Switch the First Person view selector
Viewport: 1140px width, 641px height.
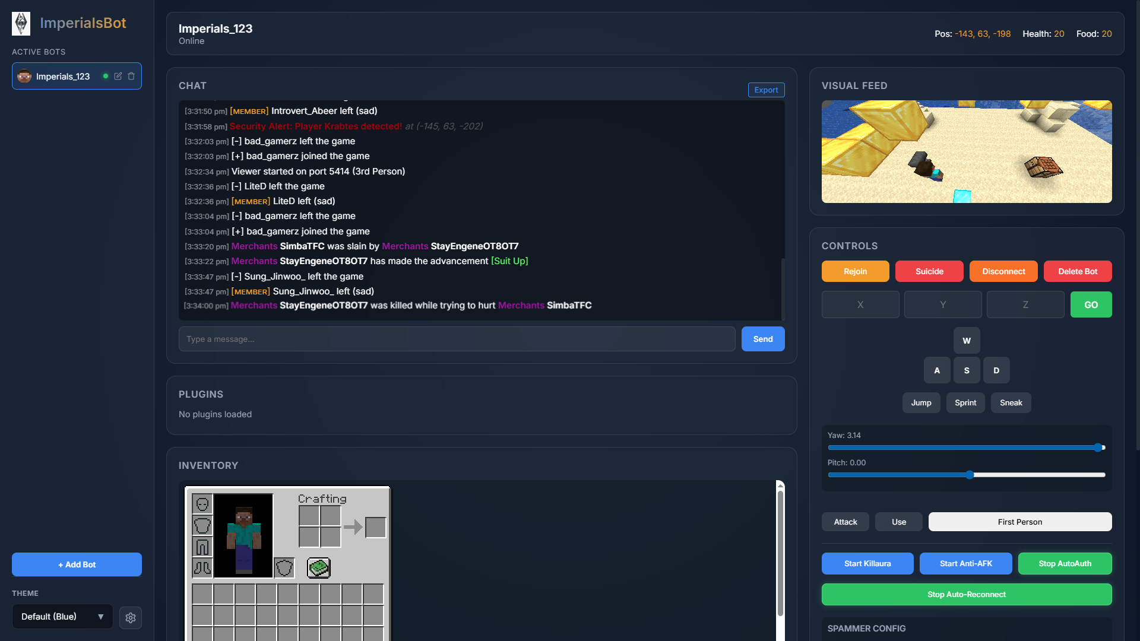pyautogui.click(x=1019, y=522)
